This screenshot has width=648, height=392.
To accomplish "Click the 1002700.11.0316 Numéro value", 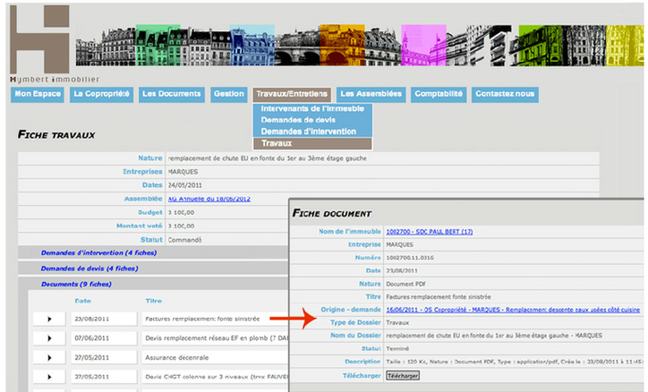I will tap(410, 258).
